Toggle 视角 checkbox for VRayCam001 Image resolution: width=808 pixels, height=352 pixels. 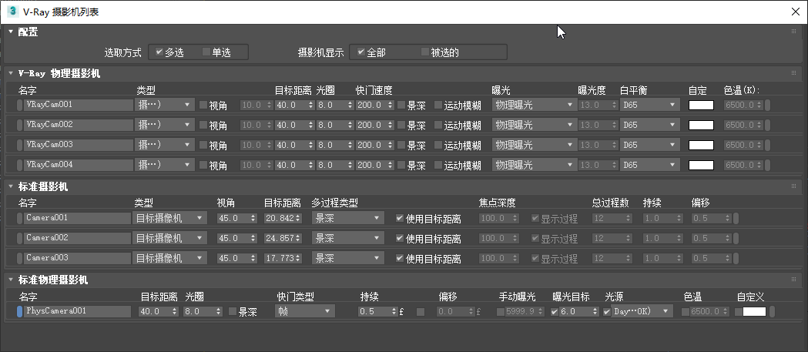(203, 105)
